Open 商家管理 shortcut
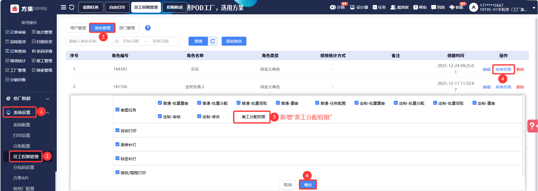This screenshot has width=538, height=191. 42,70
